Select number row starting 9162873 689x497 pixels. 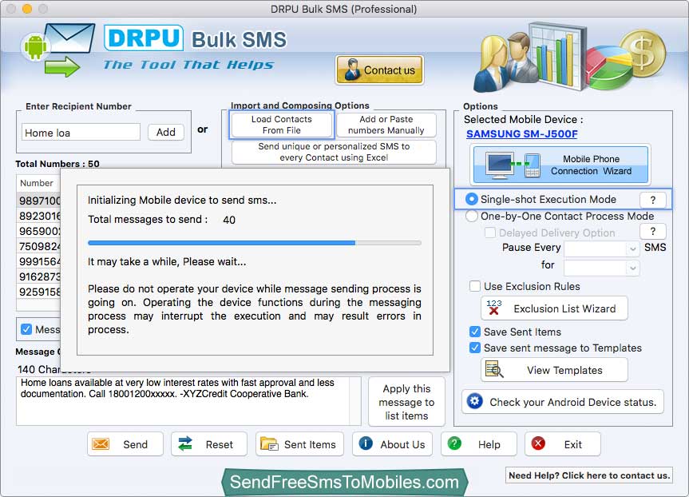coord(38,276)
